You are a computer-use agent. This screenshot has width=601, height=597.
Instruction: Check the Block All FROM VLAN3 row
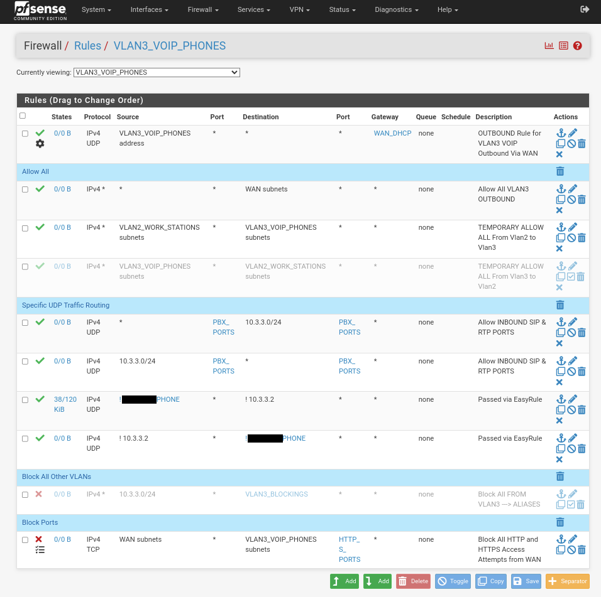(x=25, y=495)
